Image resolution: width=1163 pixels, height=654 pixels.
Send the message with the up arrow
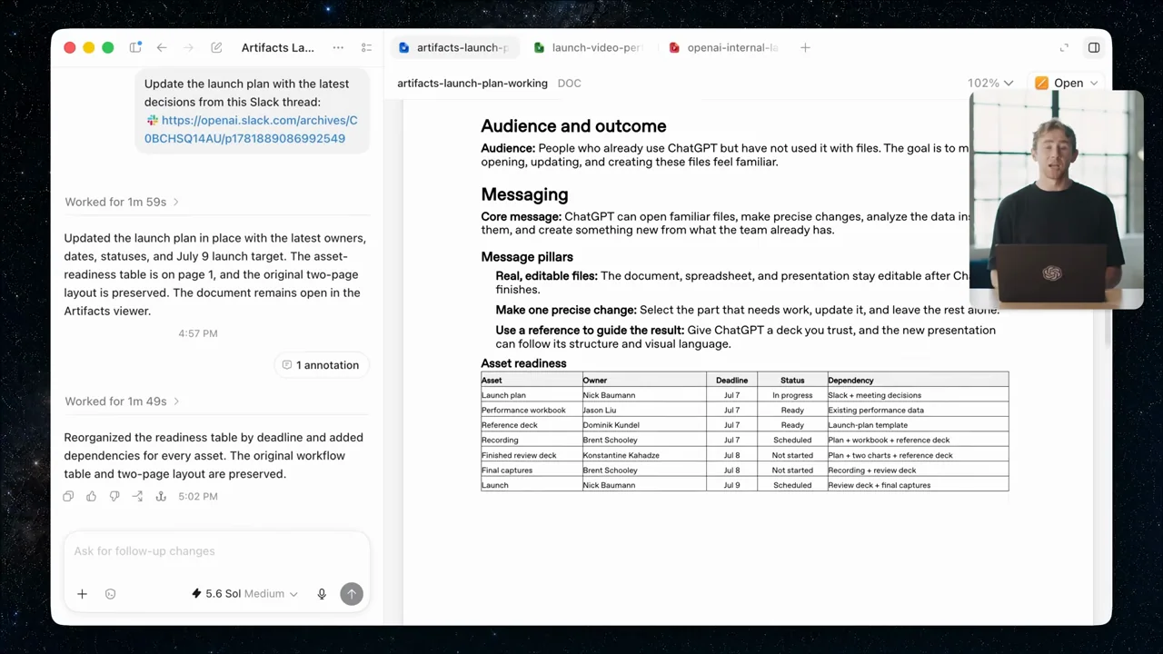(352, 594)
